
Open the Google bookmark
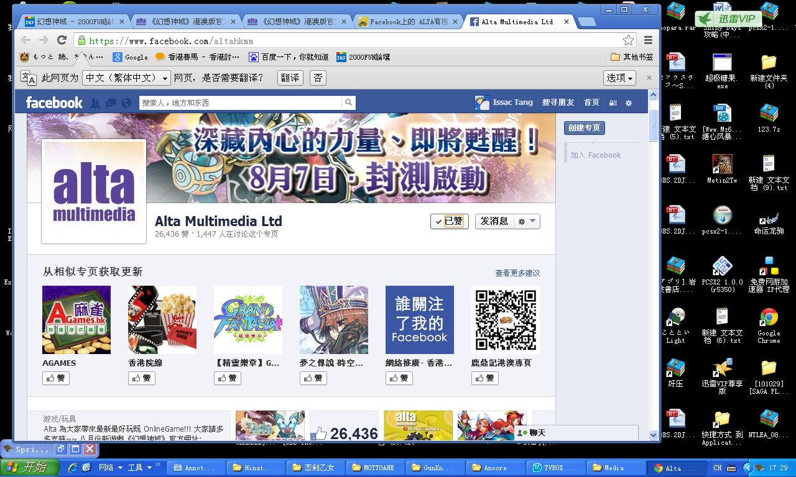(130, 57)
